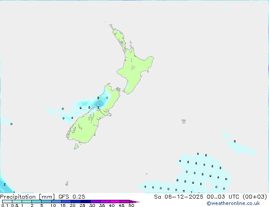Click the '00..03 UTC' time range text
The width and height of the screenshot is (269, 207).
click(x=223, y=197)
